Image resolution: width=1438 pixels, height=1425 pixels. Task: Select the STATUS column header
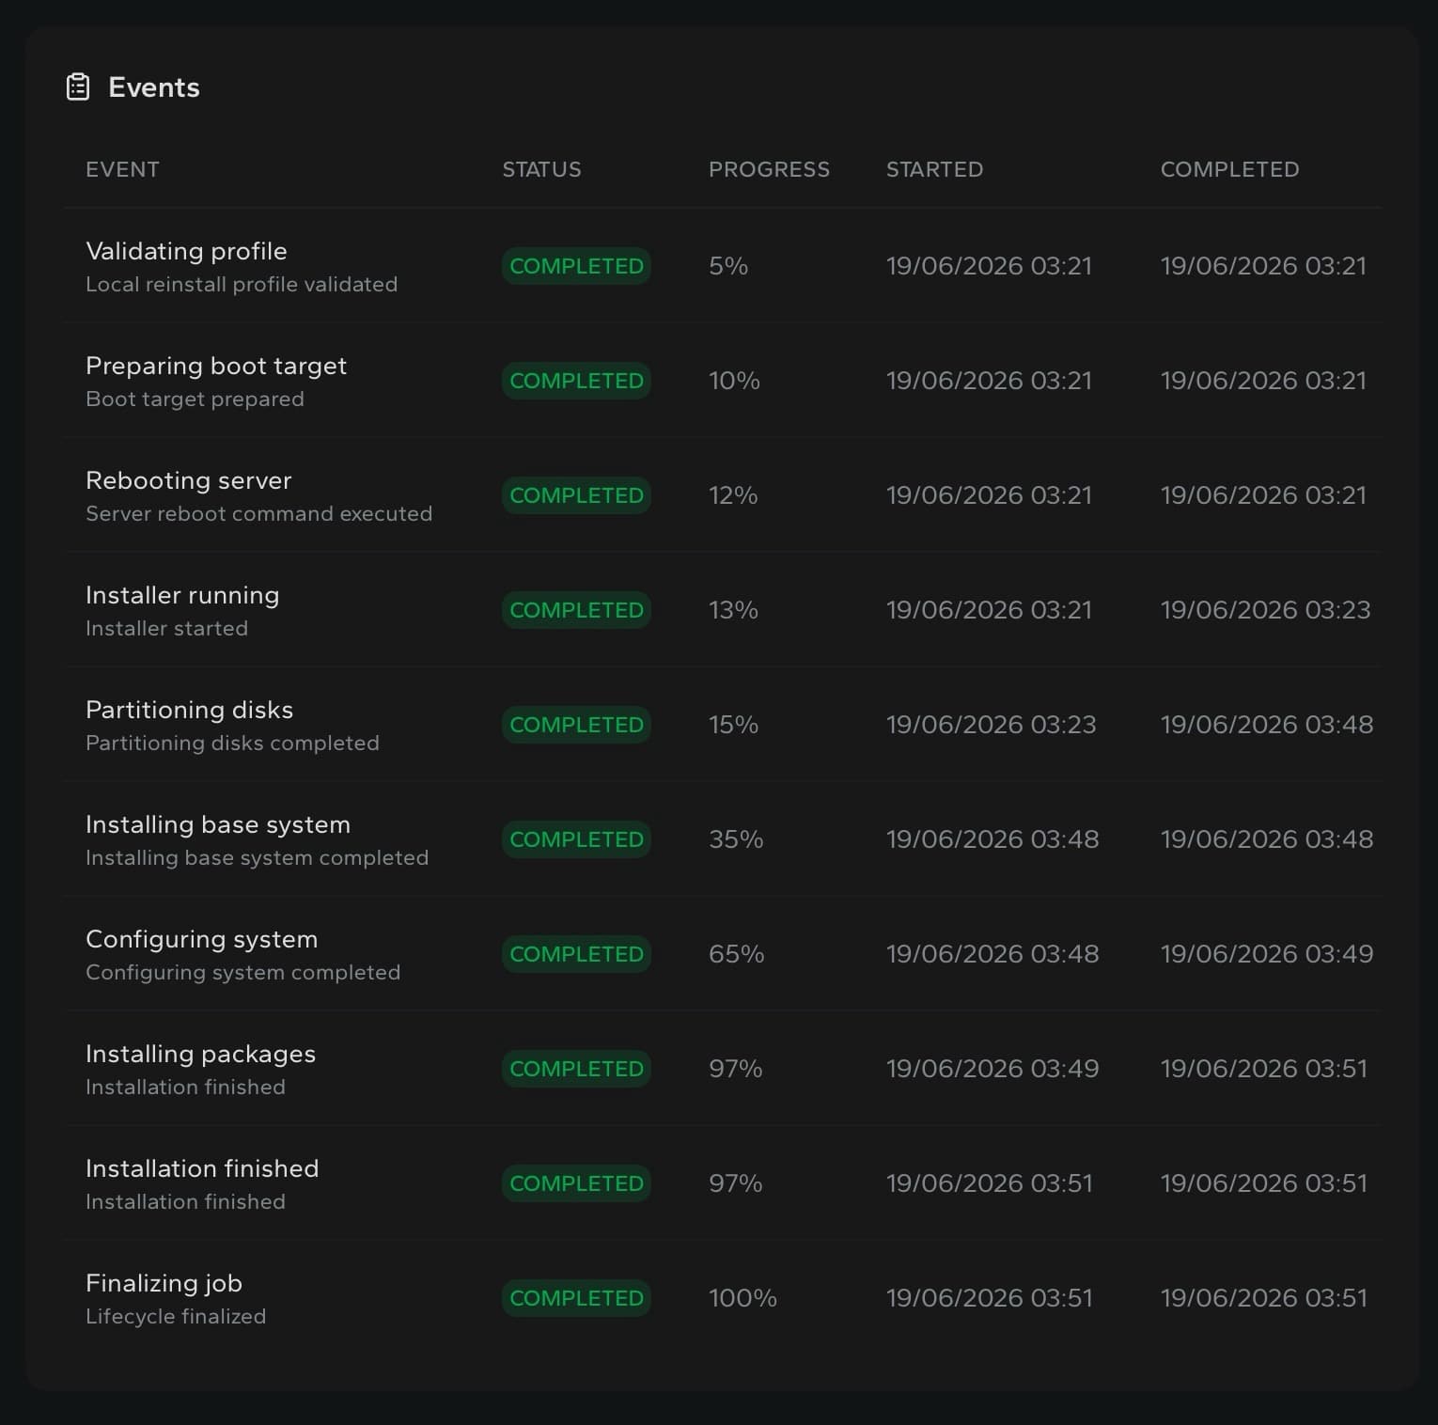541,169
